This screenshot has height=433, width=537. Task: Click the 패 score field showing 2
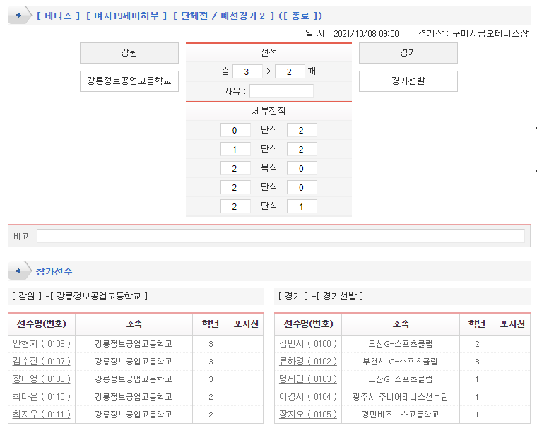click(x=290, y=71)
